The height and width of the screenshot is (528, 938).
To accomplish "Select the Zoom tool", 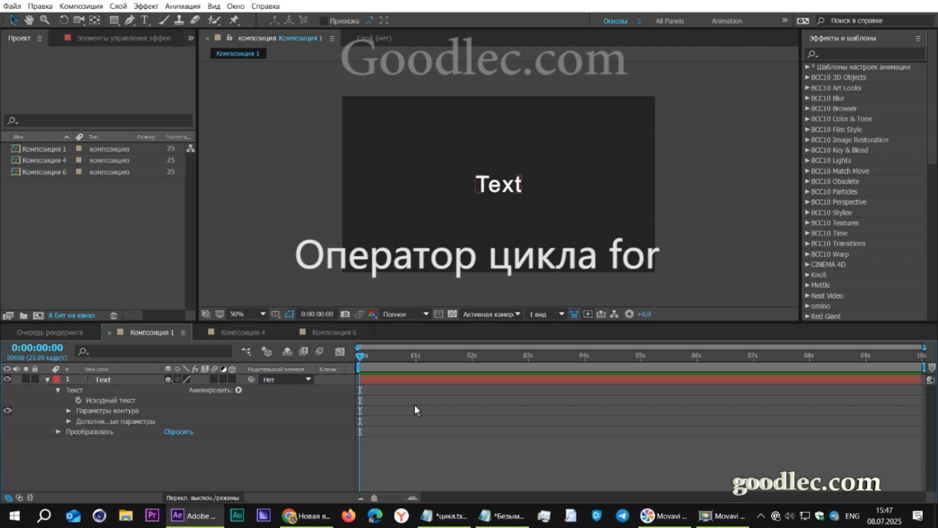I will [x=46, y=20].
